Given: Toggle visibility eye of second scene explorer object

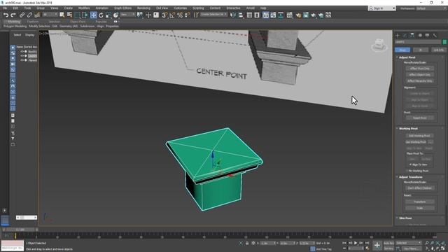Looking at the screenshot, I should pyautogui.click(x=22, y=56).
